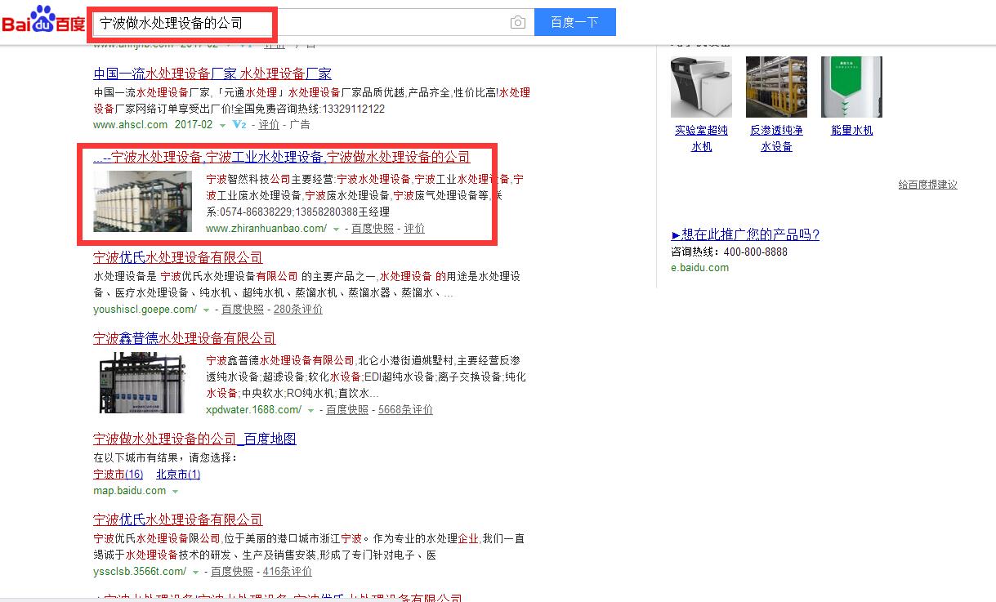Click 实验室超纯水机 product image
The height and width of the screenshot is (602, 996).
[701, 87]
